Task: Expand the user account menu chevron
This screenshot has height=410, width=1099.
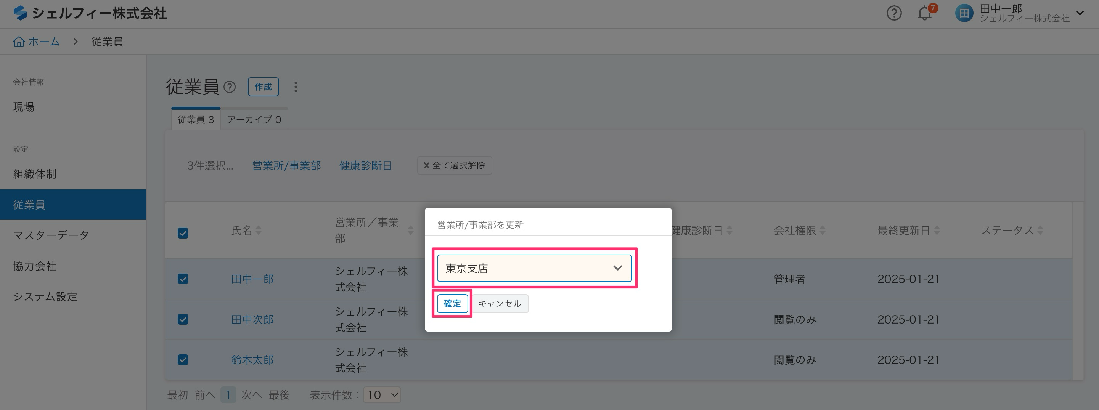Action: pos(1080,13)
